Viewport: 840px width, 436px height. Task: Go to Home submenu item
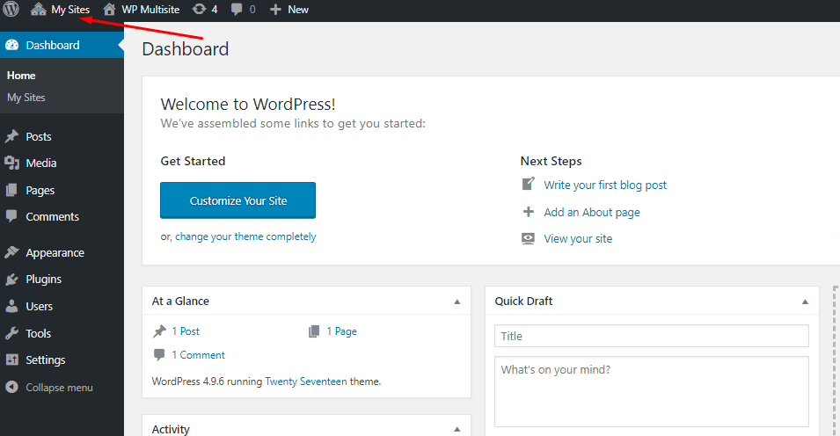(21, 76)
